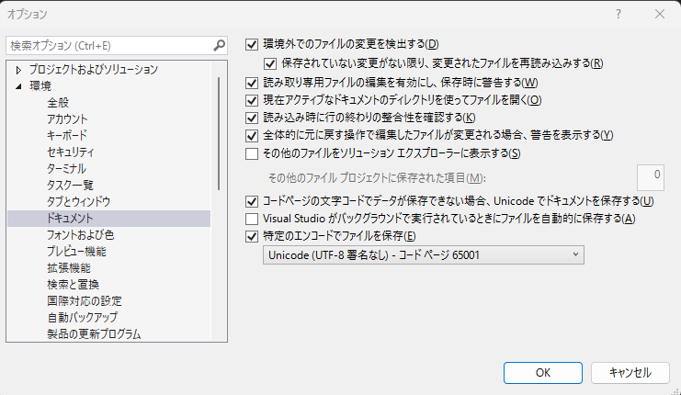Uncheck 環境外でのファイルの変更を検出する
This screenshot has height=395, width=681.
(253, 44)
